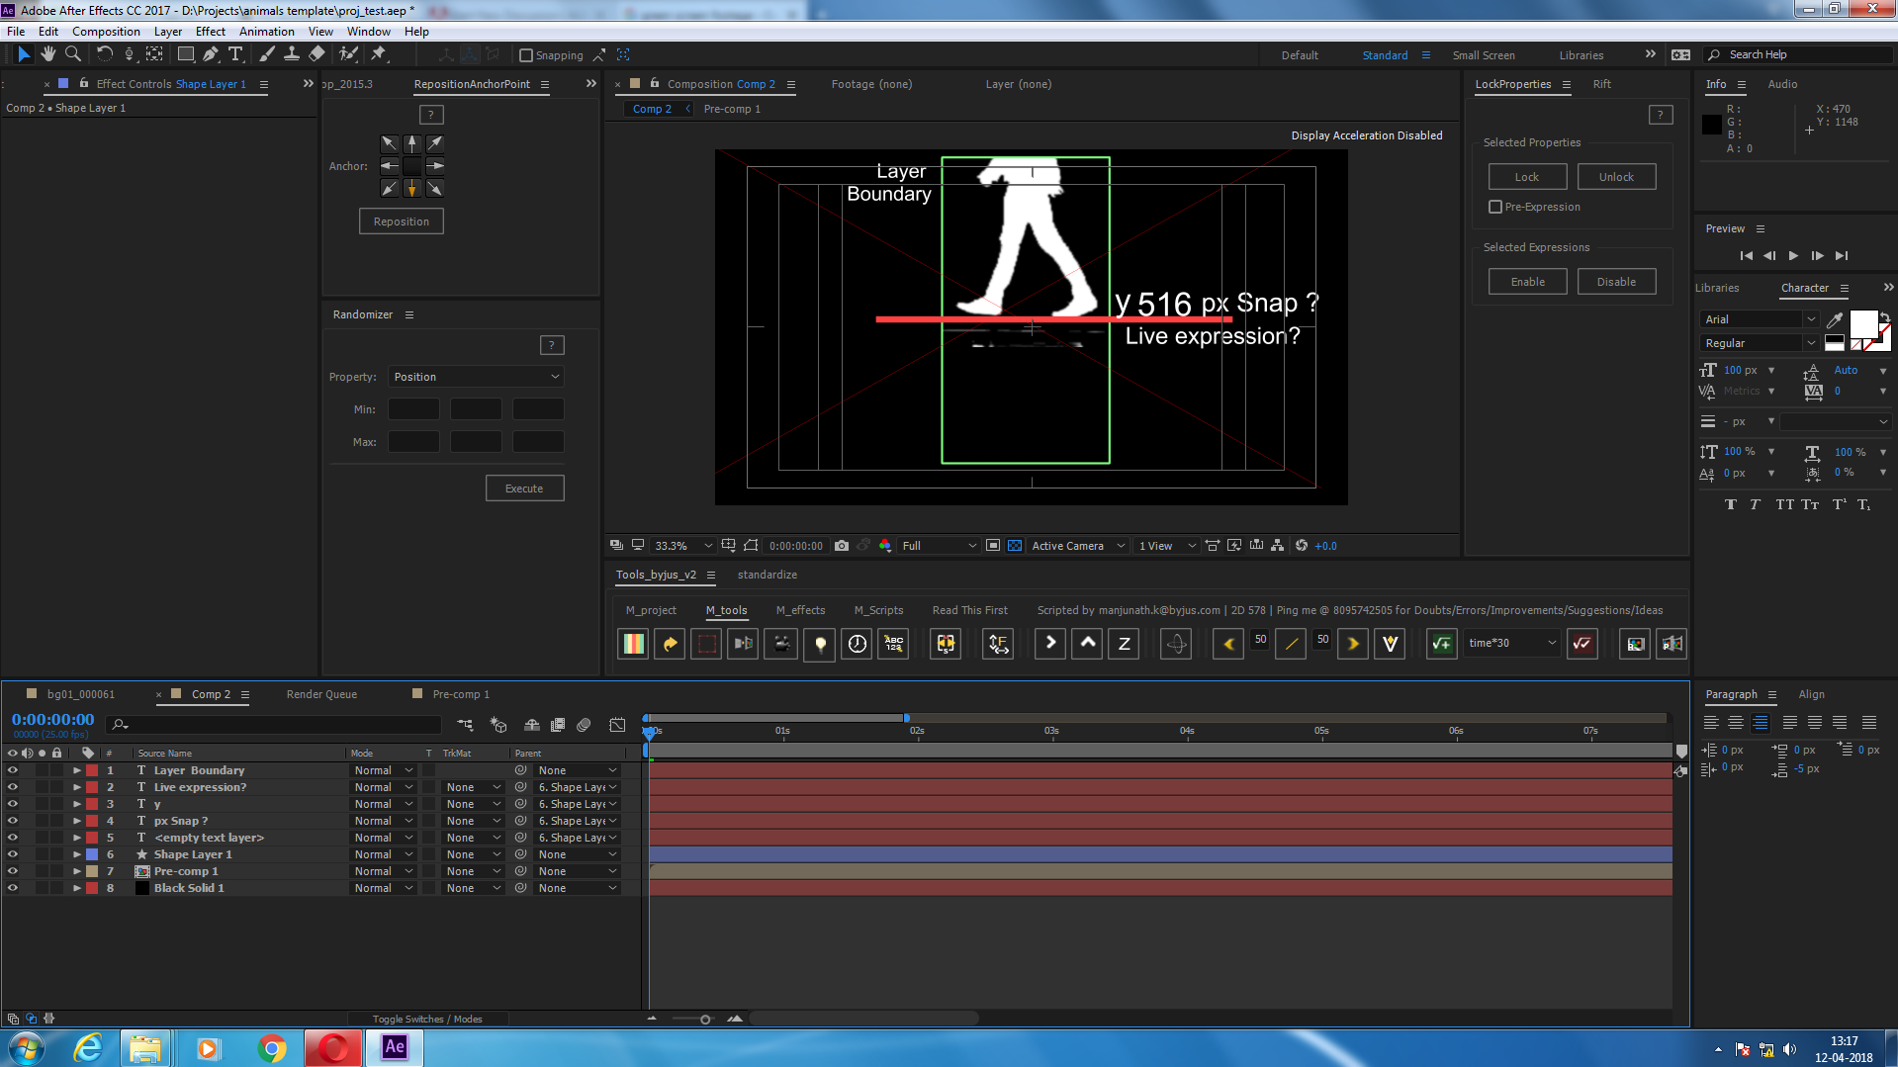
Task: Open the Animation menu
Action: pyautogui.click(x=266, y=32)
